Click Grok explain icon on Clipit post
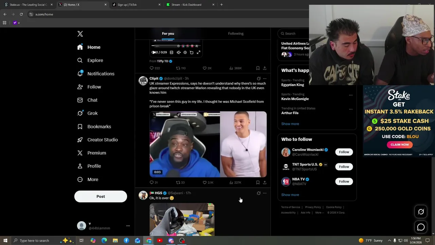 pos(259,79)
